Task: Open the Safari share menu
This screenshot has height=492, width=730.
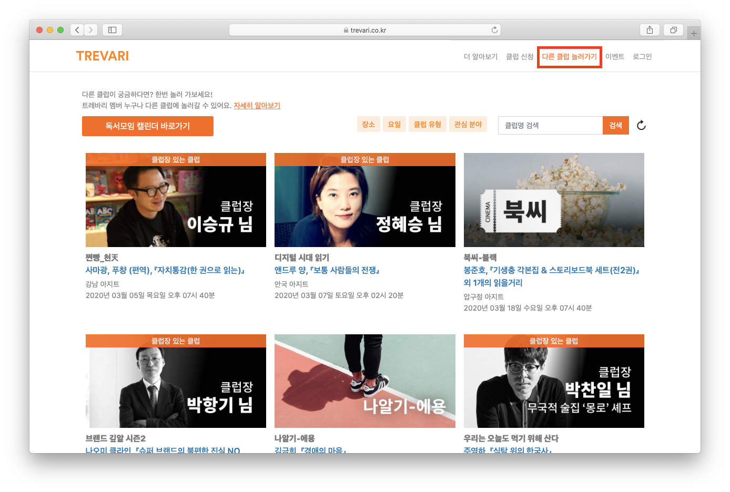Action: coord(650,30)
